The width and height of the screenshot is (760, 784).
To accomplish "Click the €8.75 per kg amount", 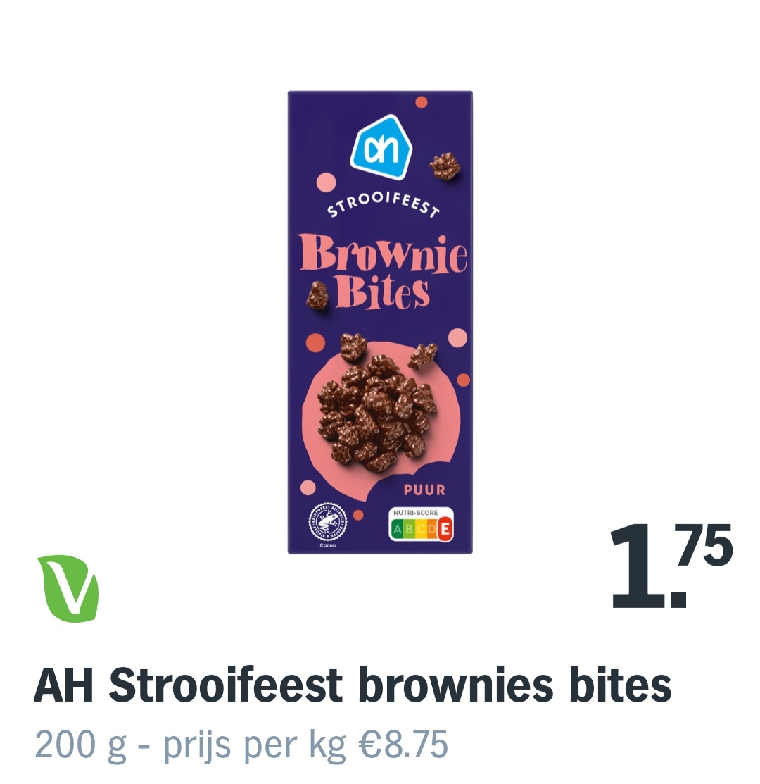I will pos(403,745).
